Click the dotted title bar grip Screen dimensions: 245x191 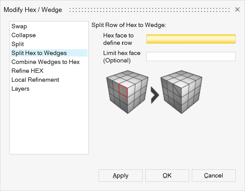click(x=150, y=10)
